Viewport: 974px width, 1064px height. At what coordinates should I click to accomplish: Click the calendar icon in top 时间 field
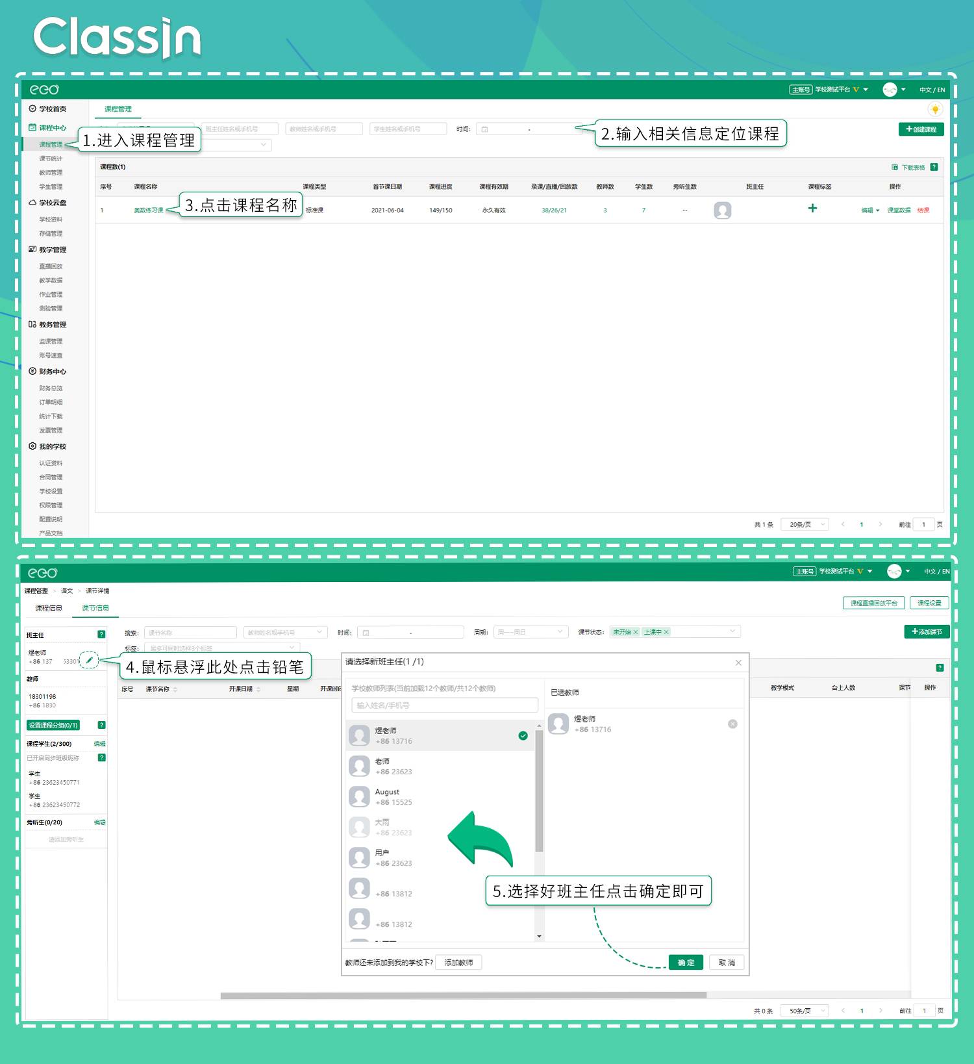484,129
